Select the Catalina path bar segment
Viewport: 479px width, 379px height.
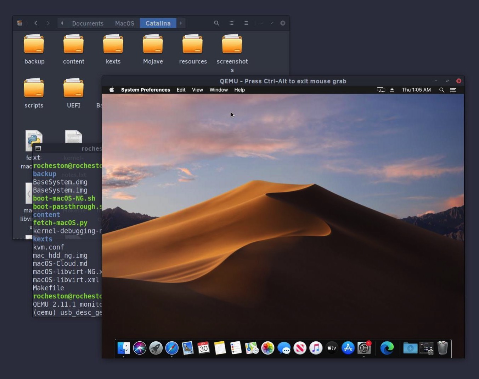click(158, 23)
